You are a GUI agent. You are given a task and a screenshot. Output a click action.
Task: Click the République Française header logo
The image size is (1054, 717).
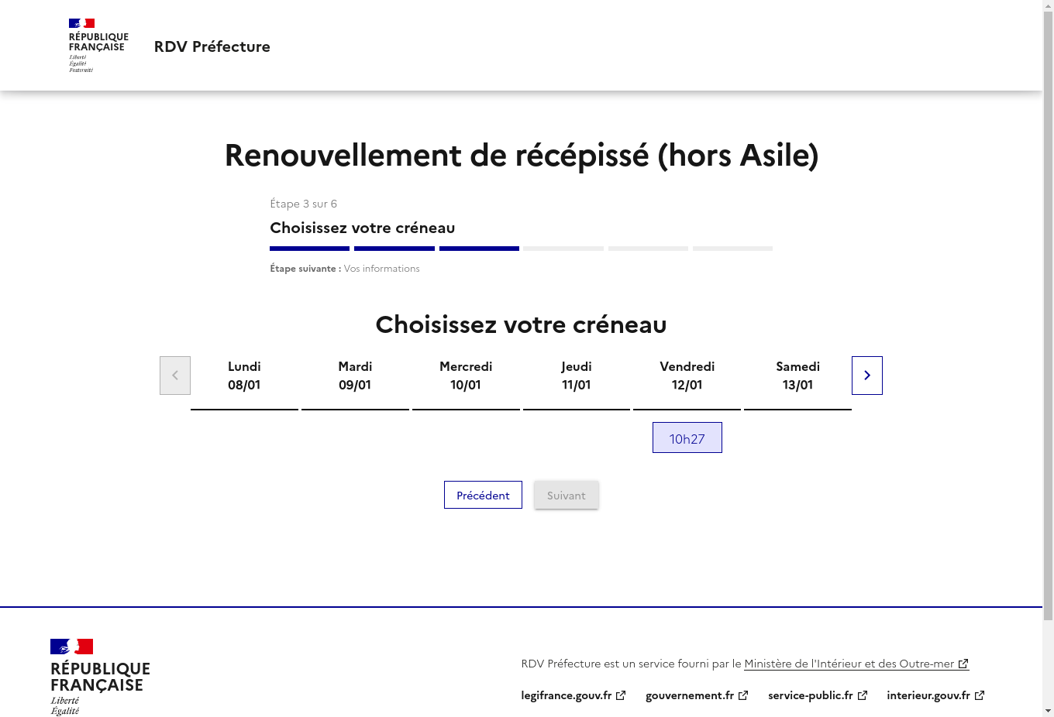pyautogui.click(x=98, y=46)
